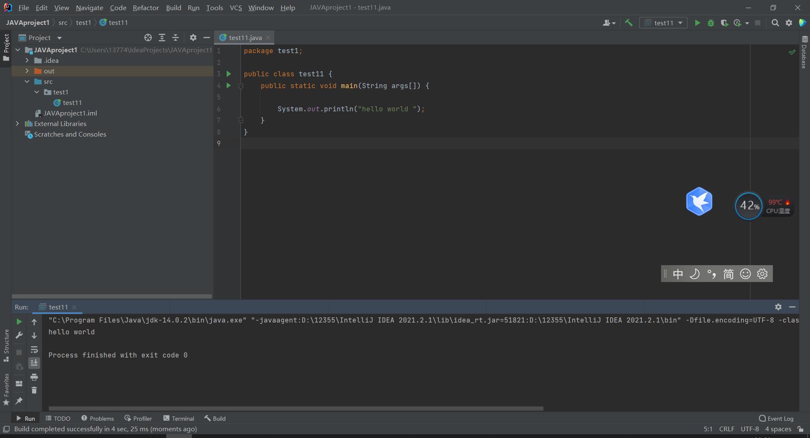Viewport: 810px width, 438px height.
Task: Click run gutter arrow beside main method
Action: tap(229, 86)
